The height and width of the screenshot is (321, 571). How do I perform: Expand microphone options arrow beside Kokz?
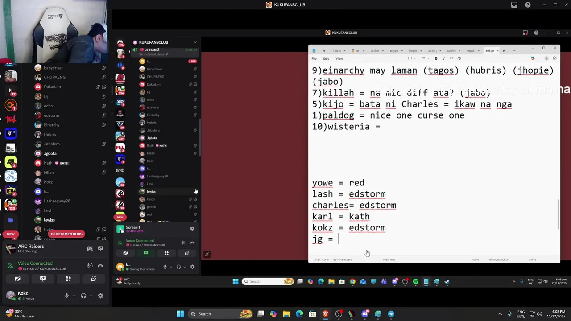(x=74, y=296)
